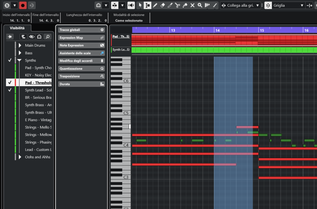Toggle the retrospective record button
Image resolution: width=317 pixels, height=209 pixels.
point(31,6)
